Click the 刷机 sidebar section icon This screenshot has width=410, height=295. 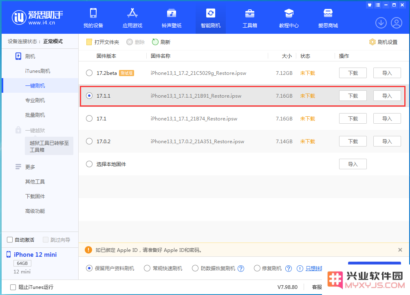click(x=18, y=56)
